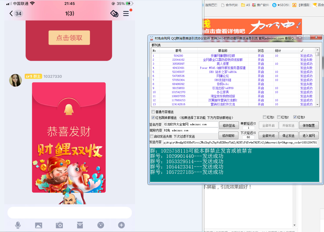The width and height of the screenshot is (324, 232).
Task: Tap the plus icon for more chat options
Action: pyautogui.click(x=121, y=225)
